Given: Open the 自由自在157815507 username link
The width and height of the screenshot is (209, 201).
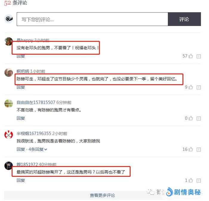Looking at the screenshot, I should point(36,102).
